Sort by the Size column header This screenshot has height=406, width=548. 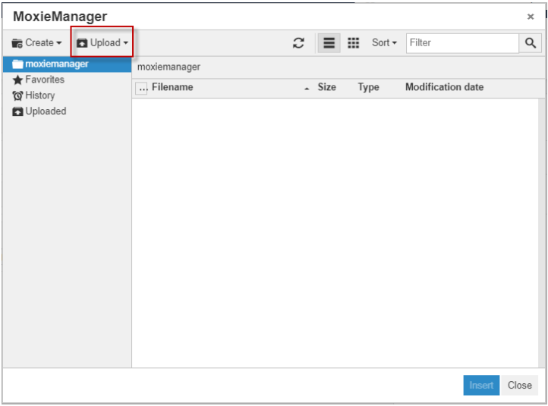327,87
